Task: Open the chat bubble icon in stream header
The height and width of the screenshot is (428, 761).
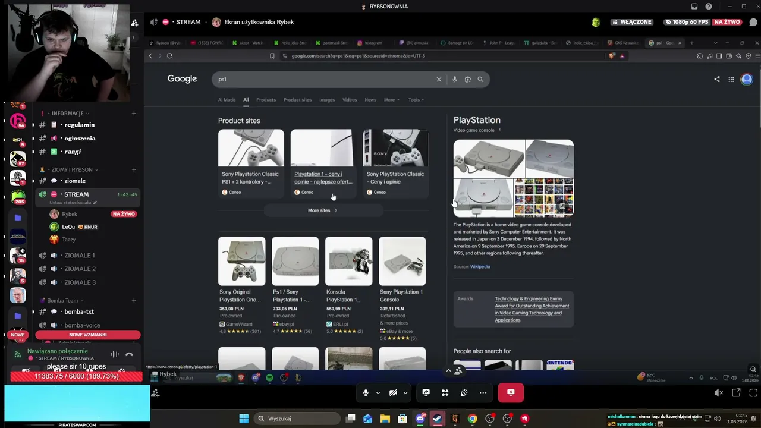Action: point(753,22)
